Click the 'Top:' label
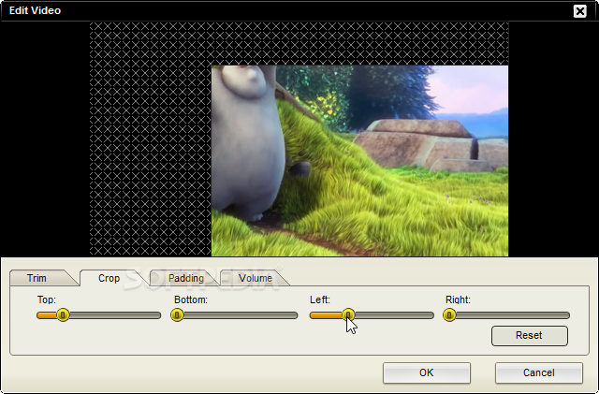Image resolution: width=599 pixels, height=394 pixels. click(47, 299)
